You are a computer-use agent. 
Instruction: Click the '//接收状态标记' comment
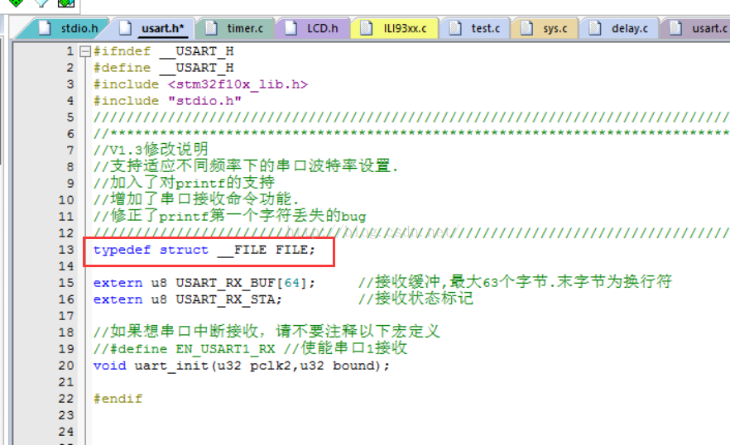(x=415, y=299)
